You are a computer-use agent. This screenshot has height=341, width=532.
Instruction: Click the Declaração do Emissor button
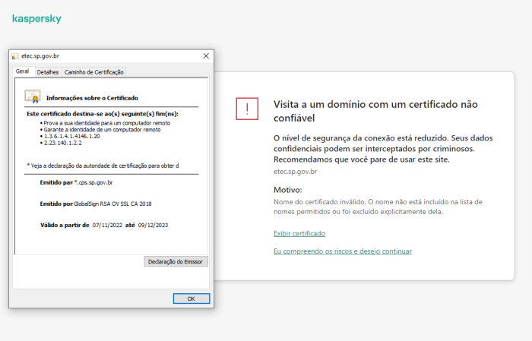pos(176,262)
